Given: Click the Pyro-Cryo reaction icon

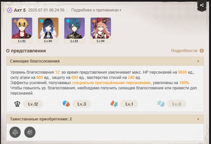Looking at the screenshot, I should click(x=114, y=104).
